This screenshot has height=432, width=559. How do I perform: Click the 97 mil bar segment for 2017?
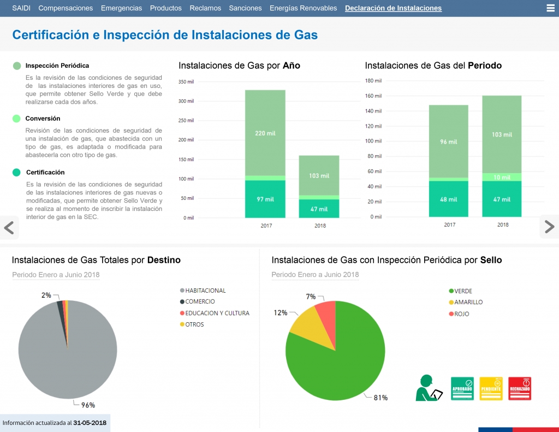point(265,199)
